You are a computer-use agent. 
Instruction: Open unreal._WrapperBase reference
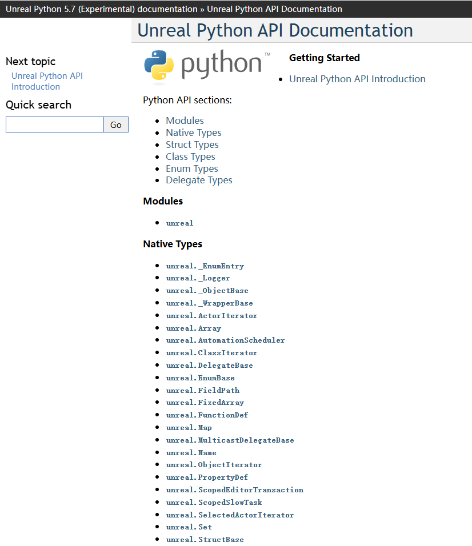tap(209, 303)
